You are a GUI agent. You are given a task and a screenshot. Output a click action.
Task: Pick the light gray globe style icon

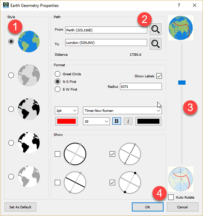[x=29, y=75]
